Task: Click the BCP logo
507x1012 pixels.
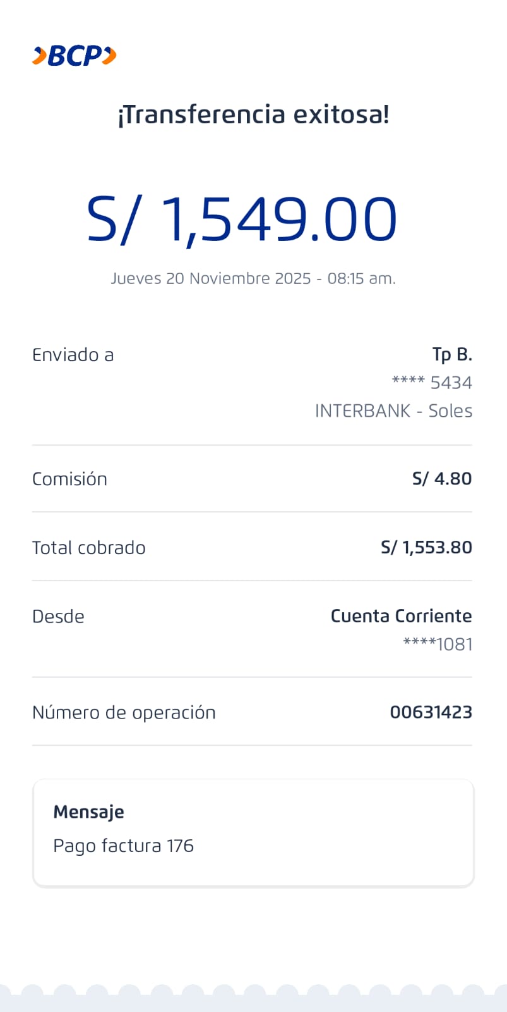Action: coord(75,56)
